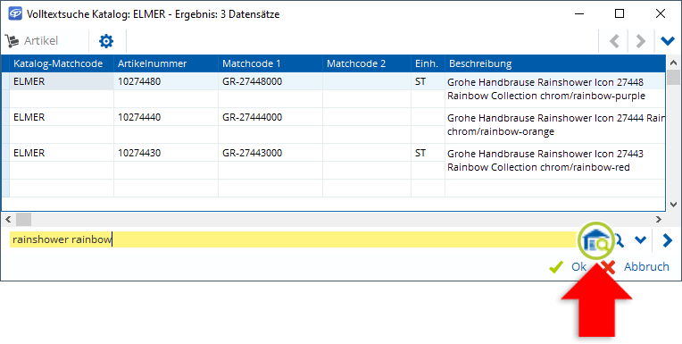
Task: Open the search options dropdown chevron beside the magnifier
Action: 640,240
